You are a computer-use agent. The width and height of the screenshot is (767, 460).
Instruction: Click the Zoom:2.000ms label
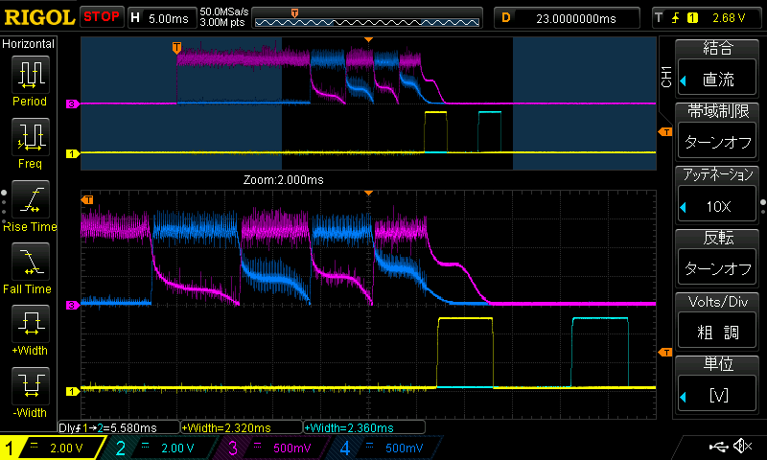pos(283,180)
